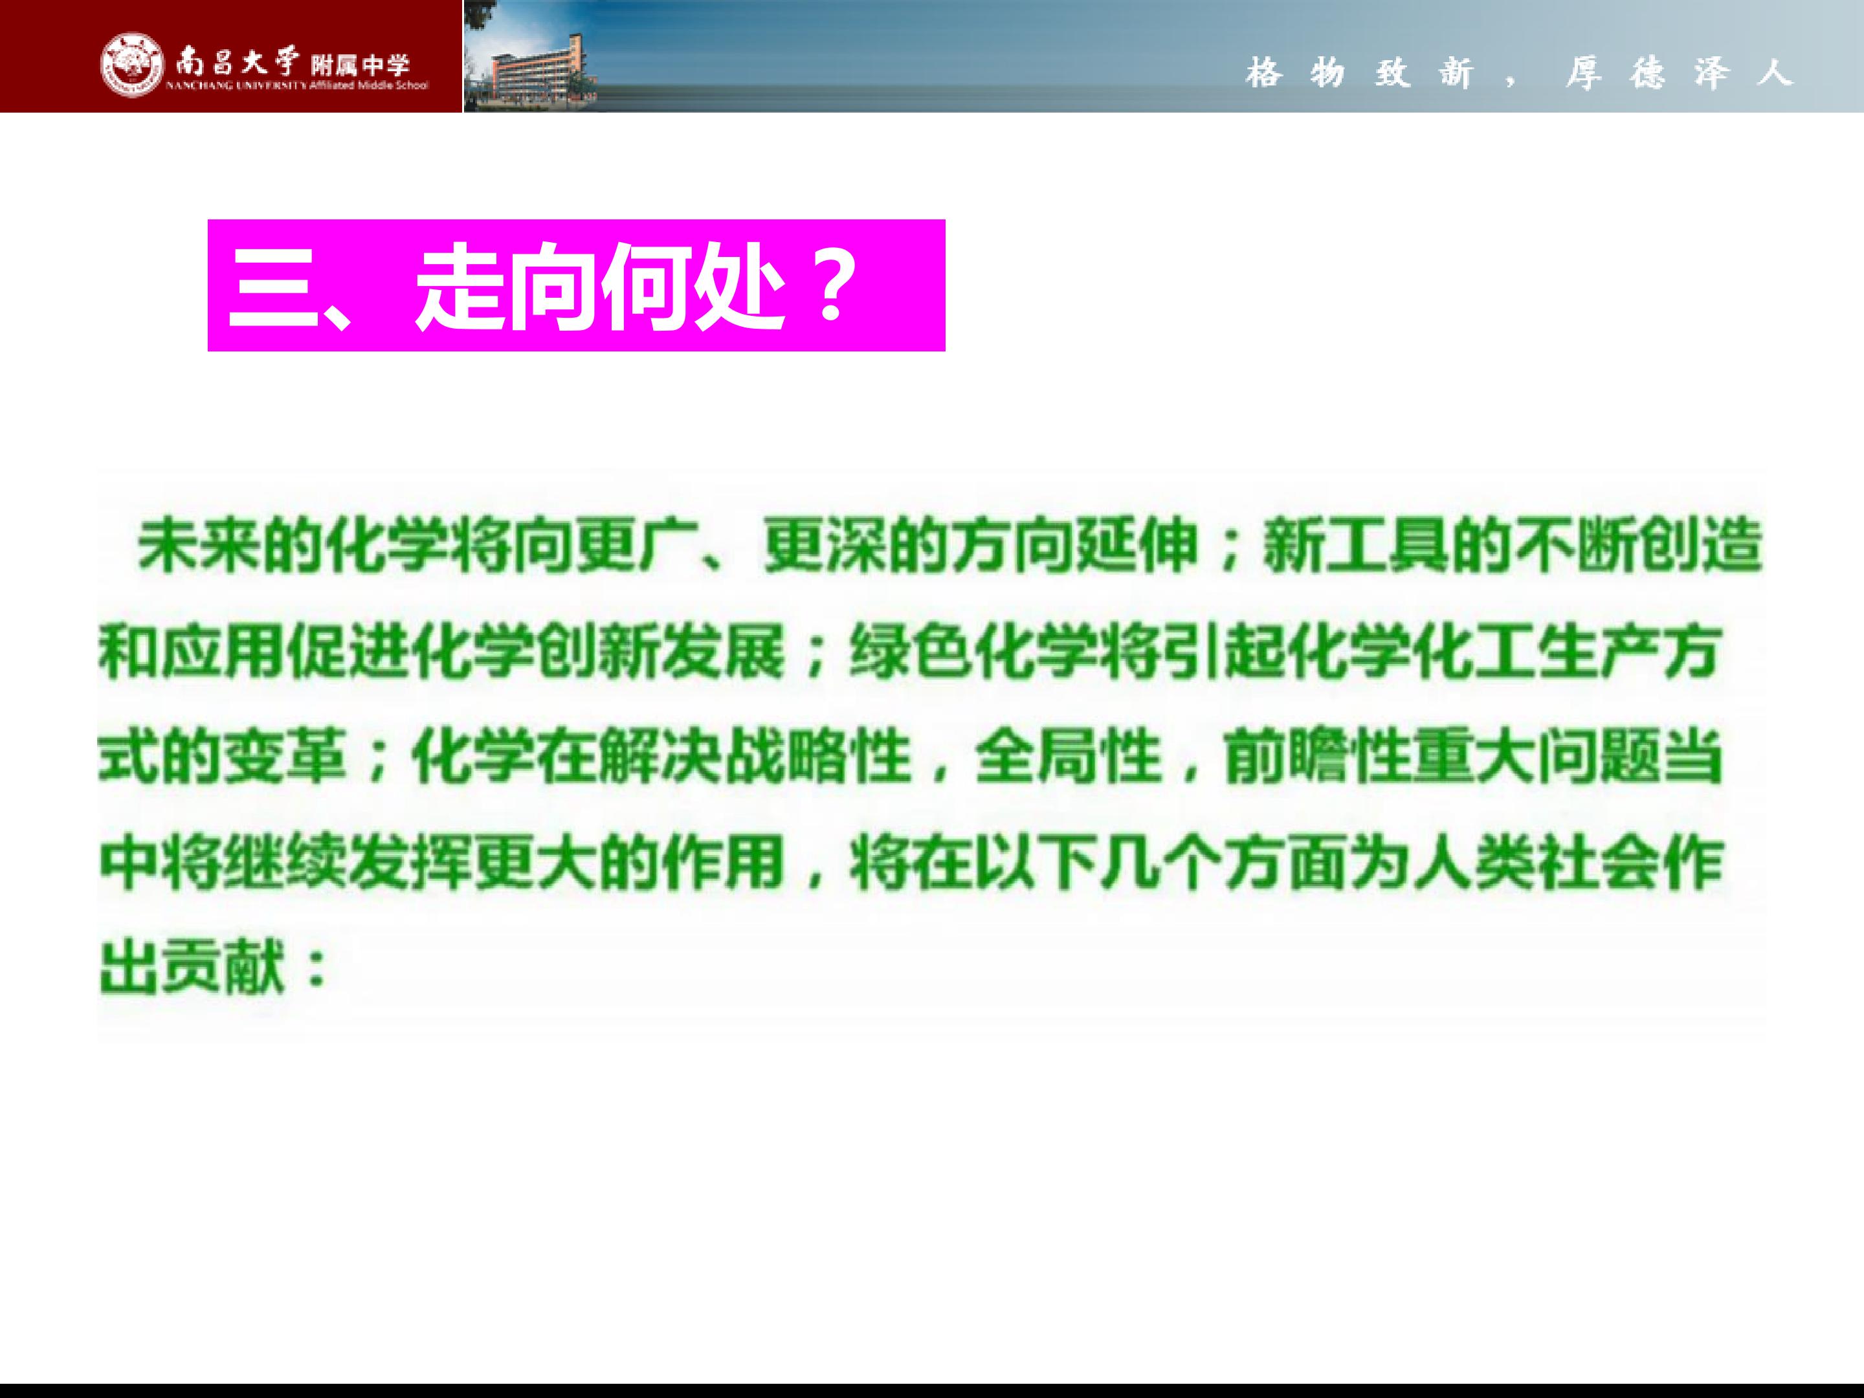The width and height of the screenshot is (1864, 1398).
Task: Click the magenta heading 三、走向何处？
Action: click(x=577, y=285)
